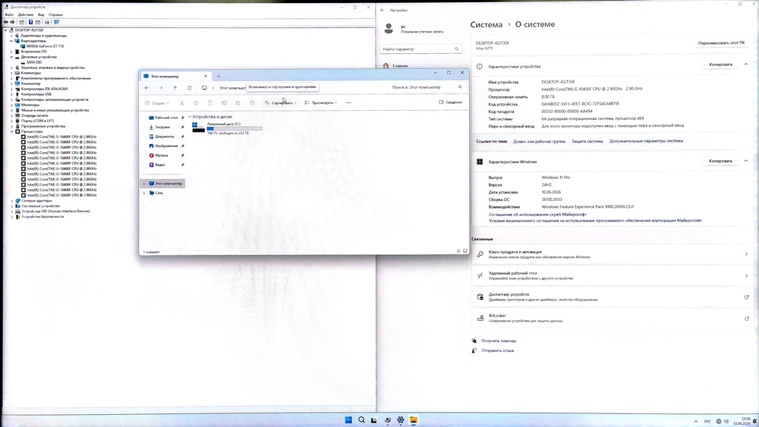Open Settings gear icon on taskbar
Viewport: 759px width, 427px height.
(400, 419)
